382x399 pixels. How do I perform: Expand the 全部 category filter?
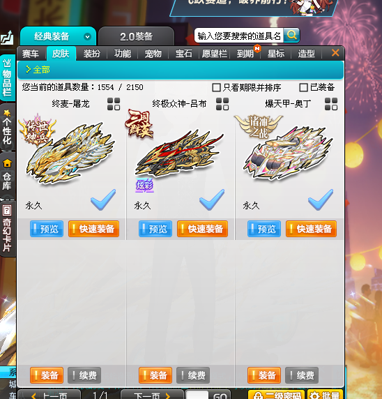(38, 70)
